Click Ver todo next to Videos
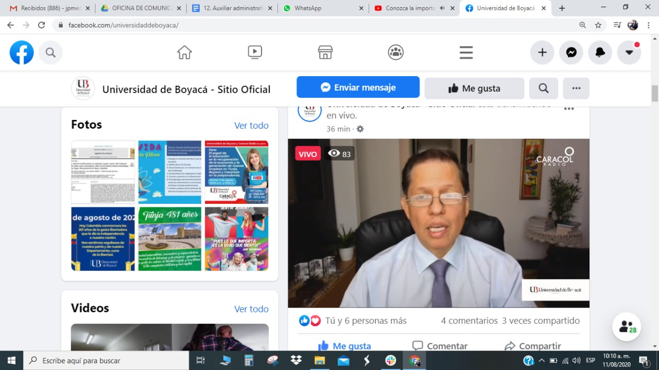Image resolution: width=659 pixels, height=370 pixels. (x=251, y=309)
